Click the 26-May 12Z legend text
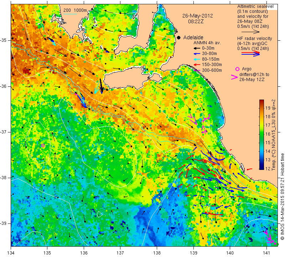The image size is (285, 257). [252, 80]
